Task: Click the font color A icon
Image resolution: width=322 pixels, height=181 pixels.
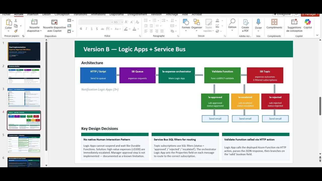Action: [x=134, y=29]
